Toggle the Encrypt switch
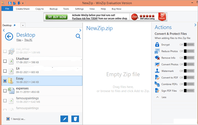Viewport: 198px width, 125px height. click(189, 45)
